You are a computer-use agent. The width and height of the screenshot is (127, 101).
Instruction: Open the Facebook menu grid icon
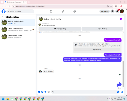click(x=113, y=11)
